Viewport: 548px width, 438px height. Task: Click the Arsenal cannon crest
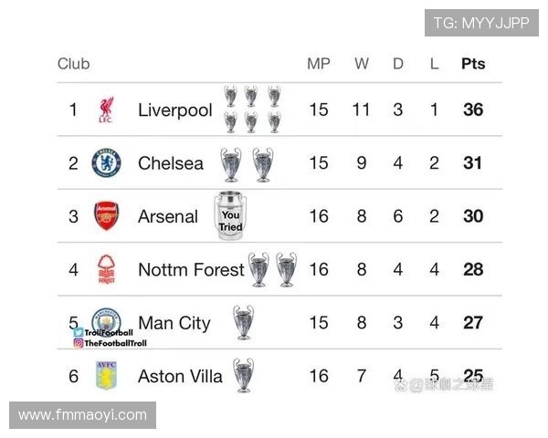click(x=106, y=216)
